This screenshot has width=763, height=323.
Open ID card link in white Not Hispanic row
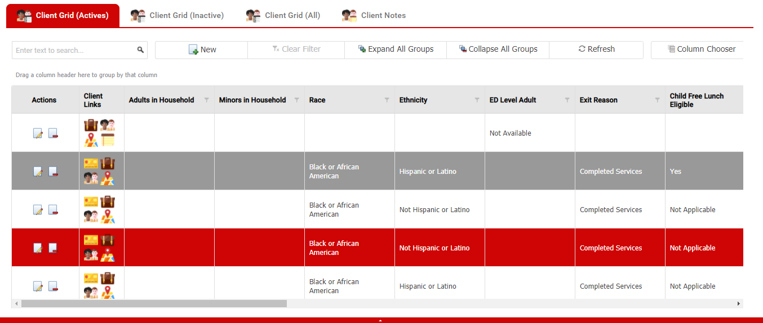[x=91, y=202]
